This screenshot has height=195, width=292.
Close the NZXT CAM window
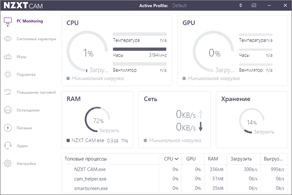point(285,5)
